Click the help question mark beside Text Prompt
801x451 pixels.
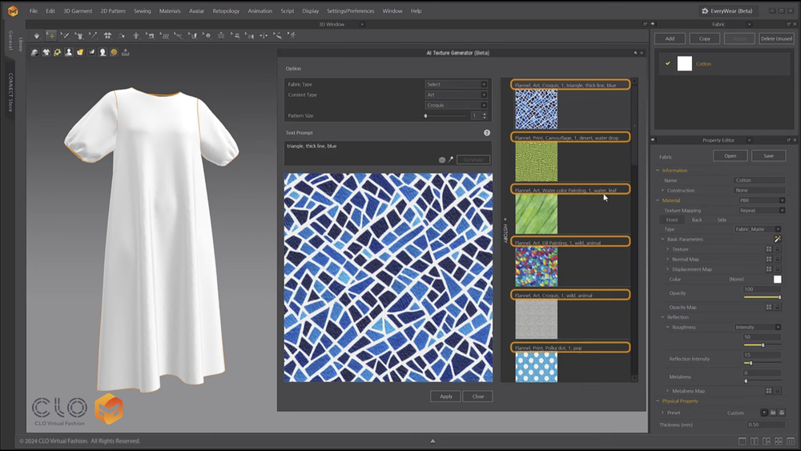[487, 132]
